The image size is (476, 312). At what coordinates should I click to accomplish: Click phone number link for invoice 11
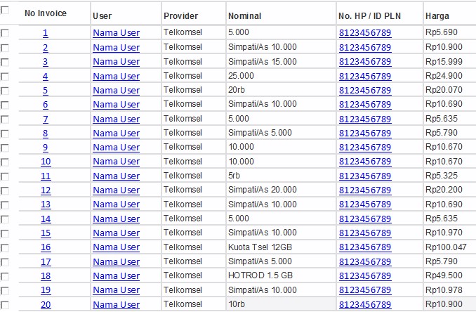tap(365, 176)
